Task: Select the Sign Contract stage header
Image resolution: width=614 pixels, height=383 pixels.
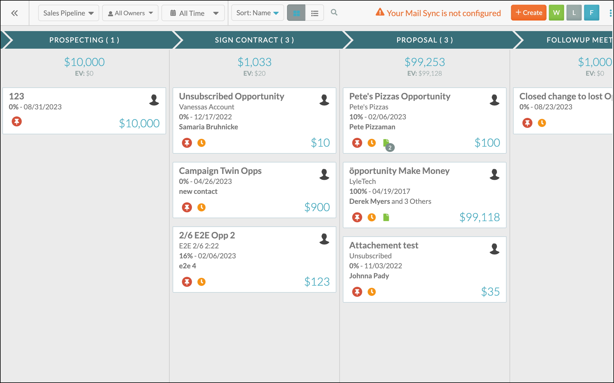Action: pos(254,40)
